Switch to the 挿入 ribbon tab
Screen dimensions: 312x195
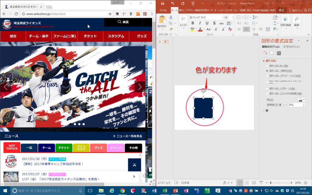click(x=182, y=10)
